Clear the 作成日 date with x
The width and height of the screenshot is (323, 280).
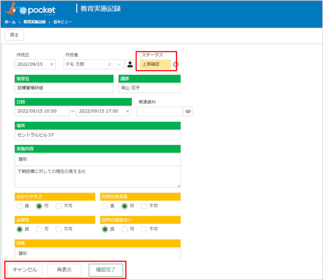click(x=52, y=64)
